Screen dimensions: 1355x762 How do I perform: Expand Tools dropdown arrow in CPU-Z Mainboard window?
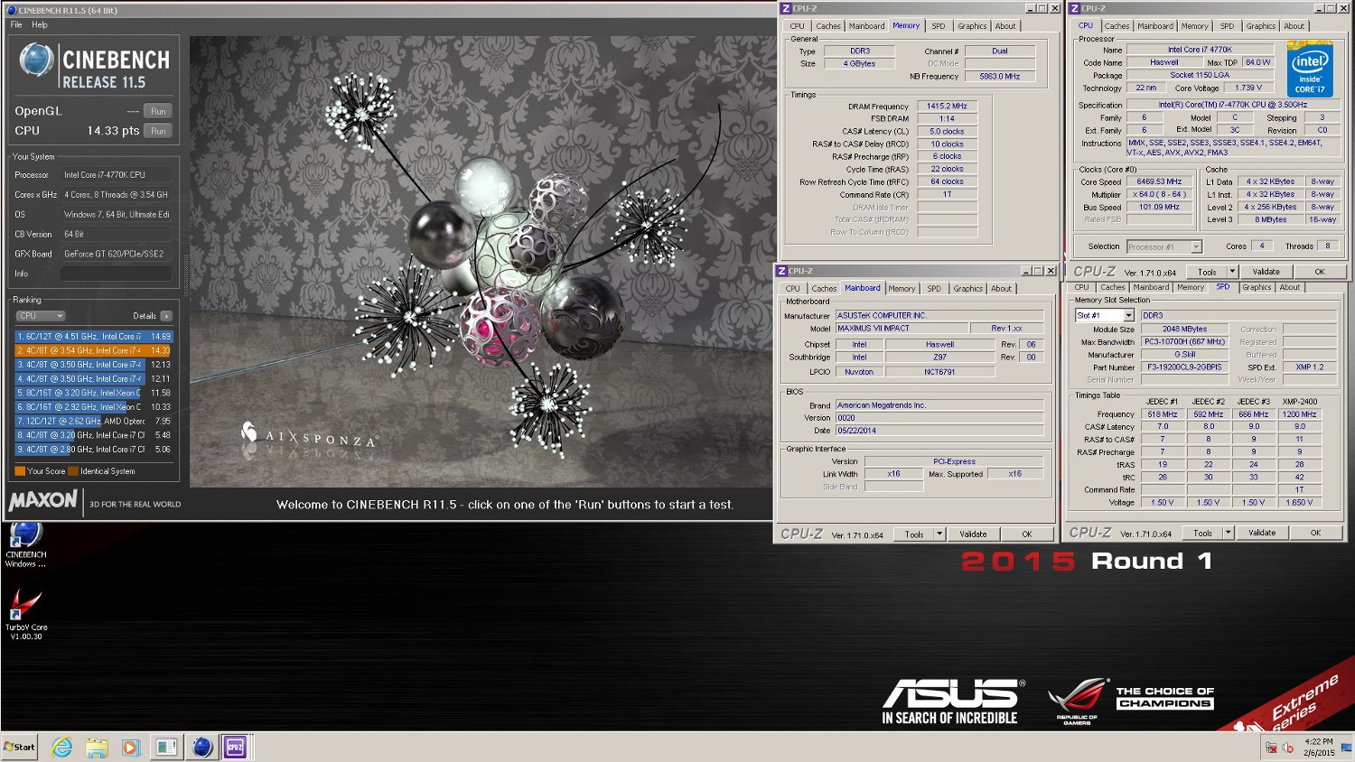tap(939, 534)
